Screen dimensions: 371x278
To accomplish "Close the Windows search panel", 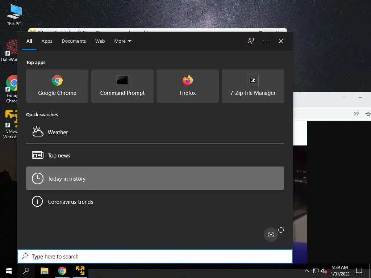I will 281,41.
